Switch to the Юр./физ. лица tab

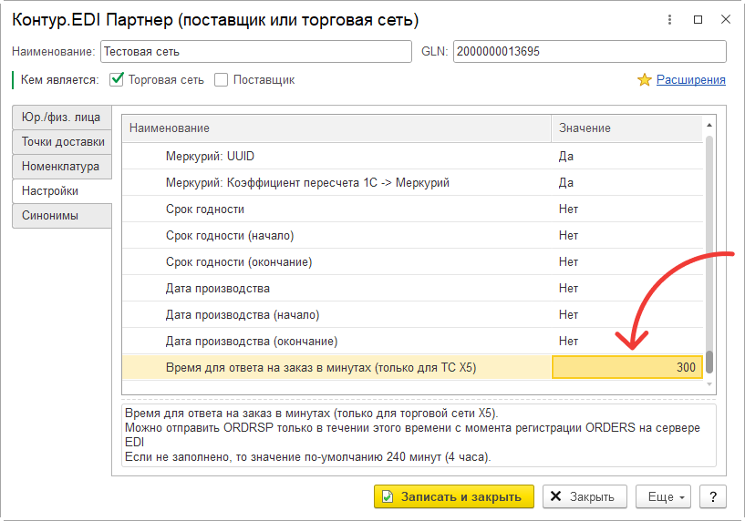tap(62, 117)
